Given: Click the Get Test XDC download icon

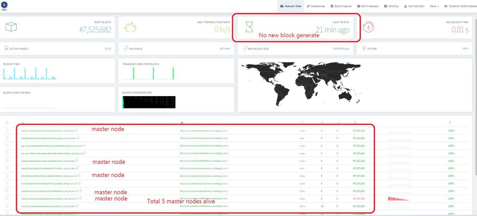Looking at the screenshot, I should (x=405, y=6).
